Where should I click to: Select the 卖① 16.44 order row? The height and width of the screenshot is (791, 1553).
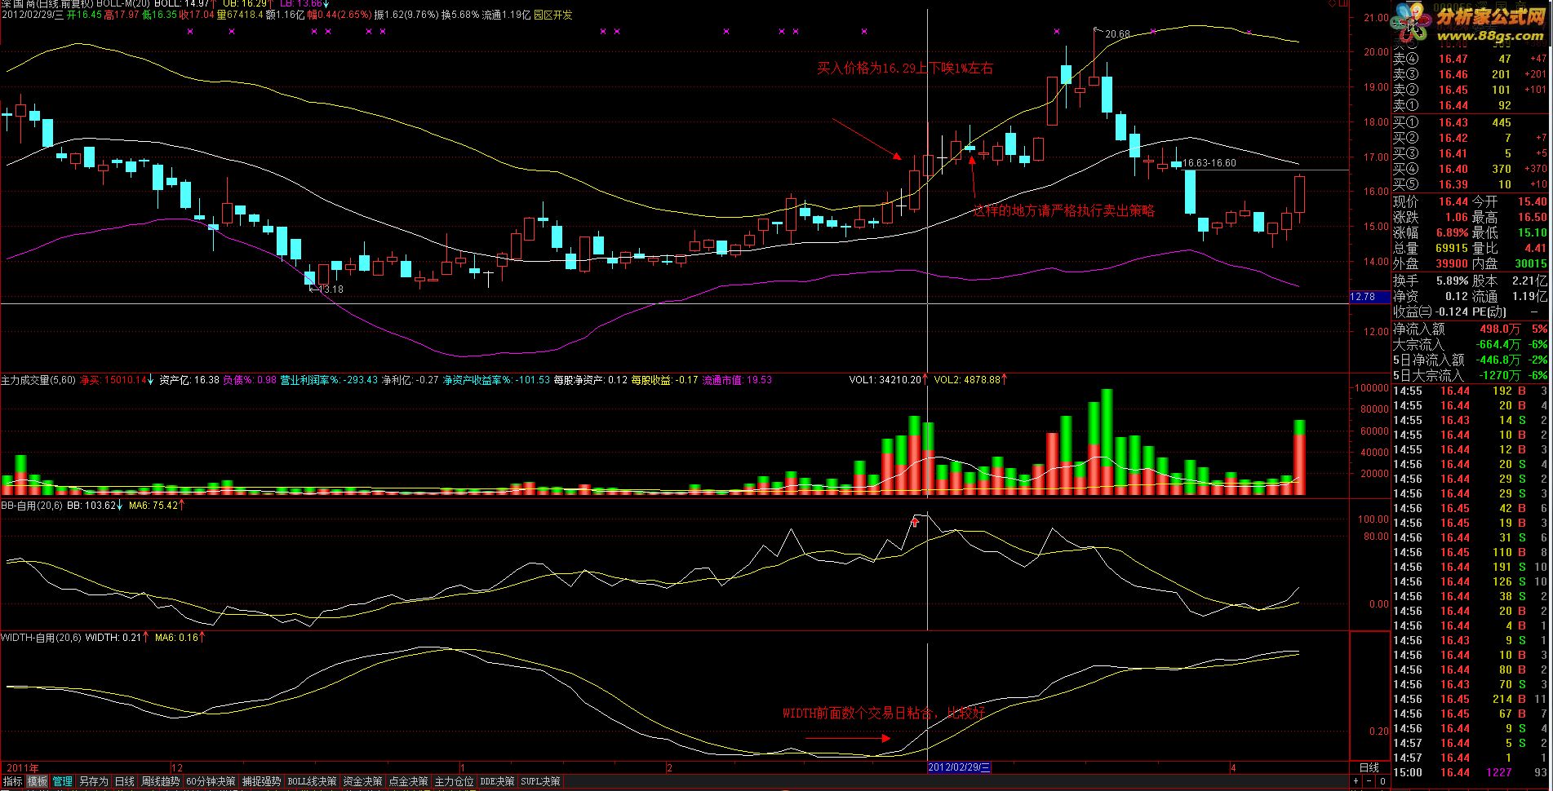click(x=1470, y=105)
